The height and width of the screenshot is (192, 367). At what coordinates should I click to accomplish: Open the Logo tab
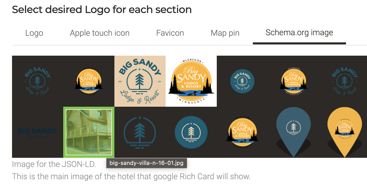tap(34, 33)
